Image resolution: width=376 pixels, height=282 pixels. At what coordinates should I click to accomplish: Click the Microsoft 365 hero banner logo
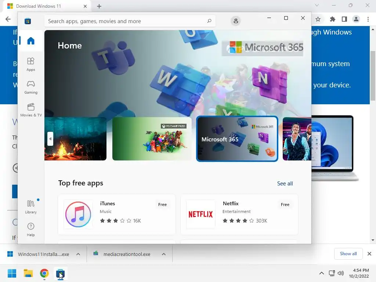click(263, 48)
